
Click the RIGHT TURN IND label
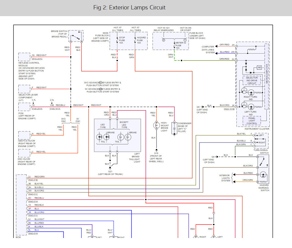tap(251, 98)
